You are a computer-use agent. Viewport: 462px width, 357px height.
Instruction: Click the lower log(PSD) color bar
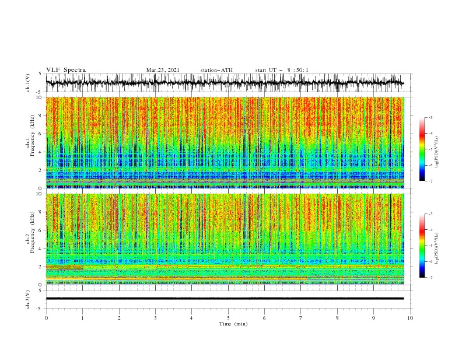pyautogui.click(x=422, y=246)
